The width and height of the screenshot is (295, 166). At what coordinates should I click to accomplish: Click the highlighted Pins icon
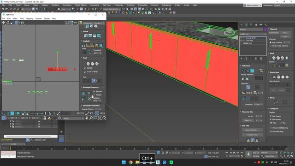click(94, 81)
